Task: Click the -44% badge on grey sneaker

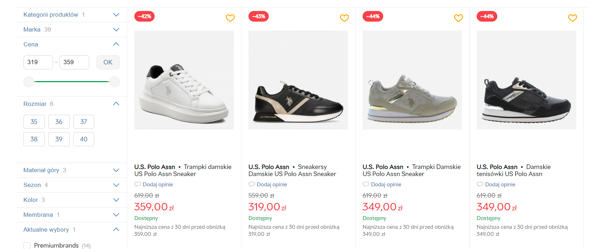Action: click(373, 16)
